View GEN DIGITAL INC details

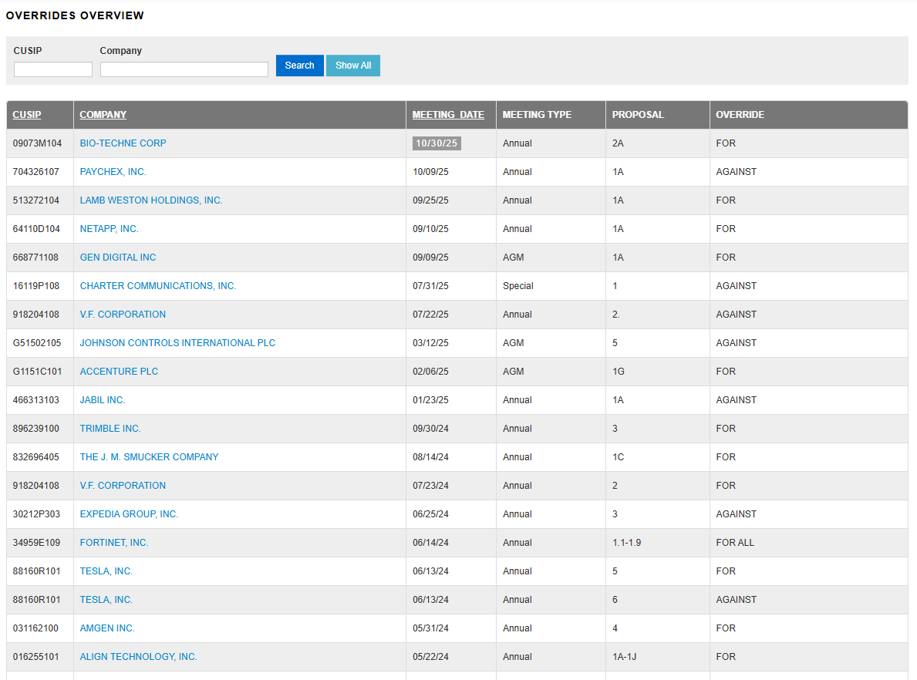(117, 257)
